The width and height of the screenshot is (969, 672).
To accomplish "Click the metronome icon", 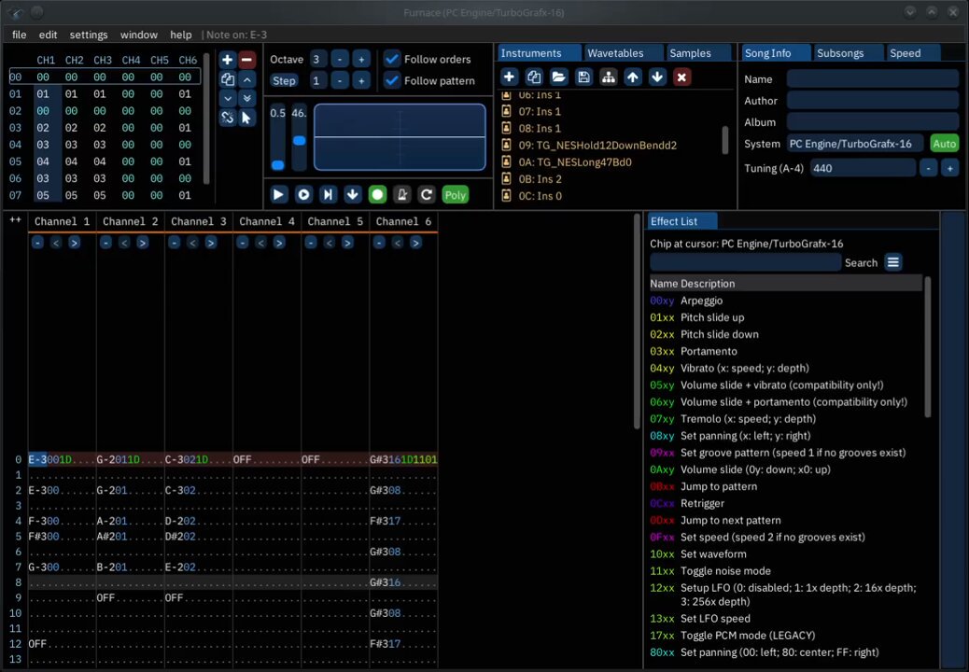I will point(401,194).
